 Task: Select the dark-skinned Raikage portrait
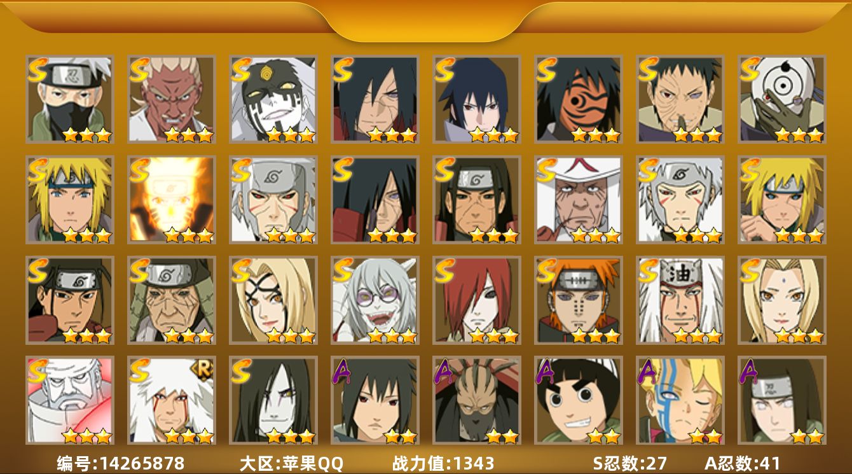[x=171, y=99]
